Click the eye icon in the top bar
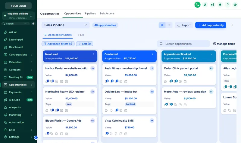Screen dimensions: 241x143 pos(235,5)
